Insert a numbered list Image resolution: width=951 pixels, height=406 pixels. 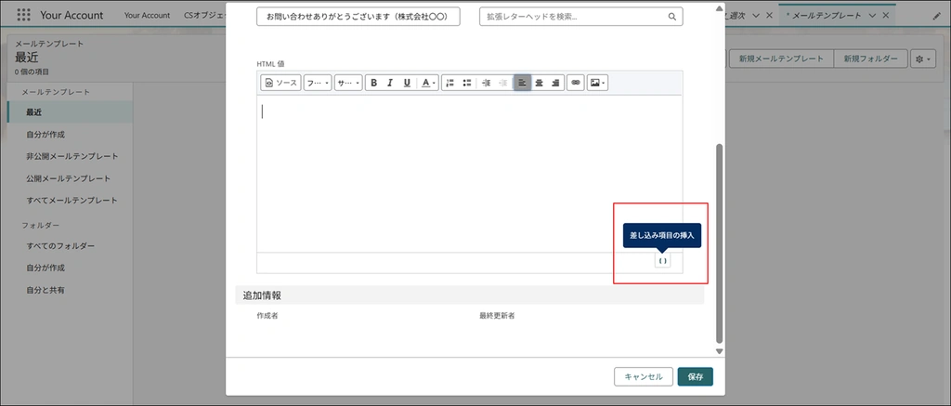click(449, 83)
